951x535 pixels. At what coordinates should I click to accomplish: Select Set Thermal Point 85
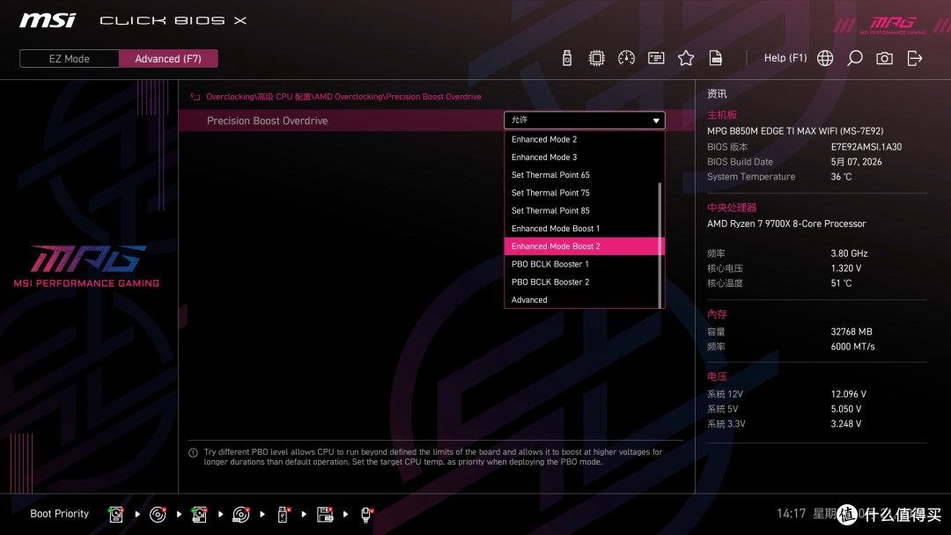[x=585, y=211]
